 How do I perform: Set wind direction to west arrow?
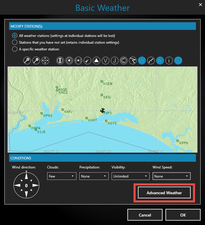pyautogui.click(x=17, y=185)
